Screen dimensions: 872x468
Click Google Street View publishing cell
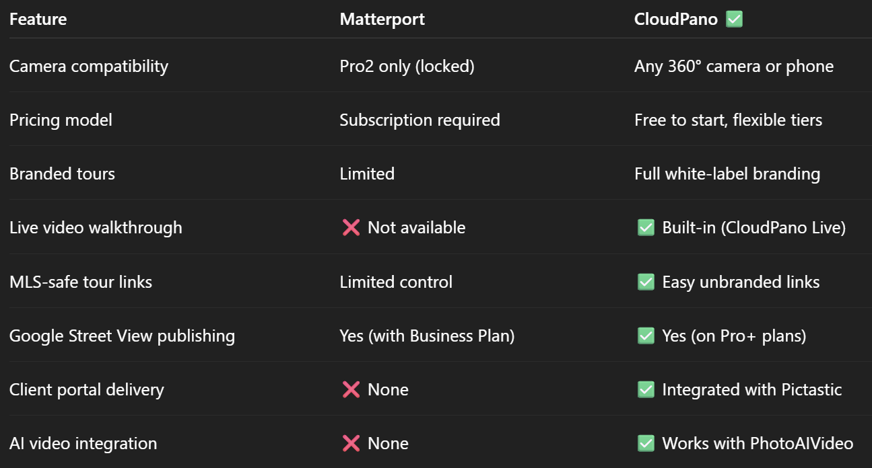point(122,336)
